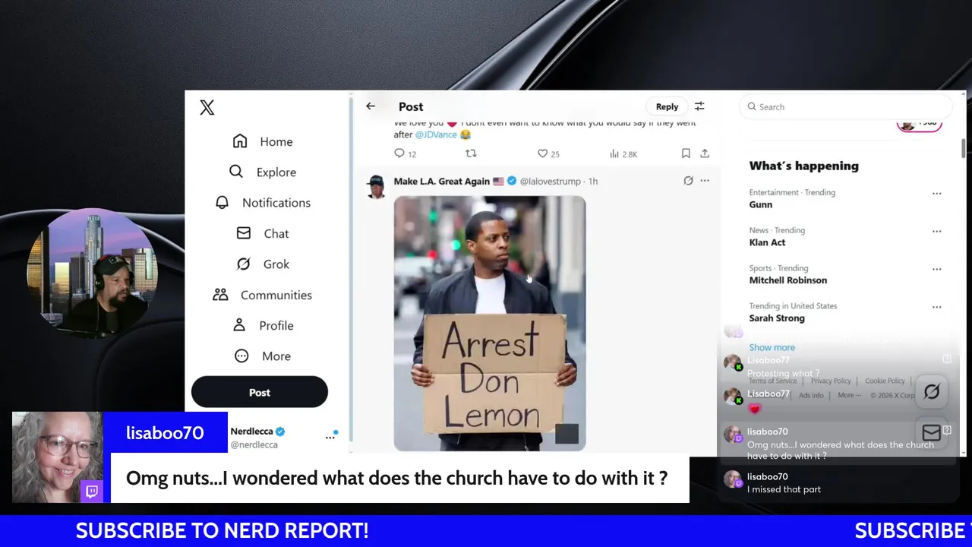Open options for Mitchell Robinson trend
972x547 pixels.
tap(936, 270)
